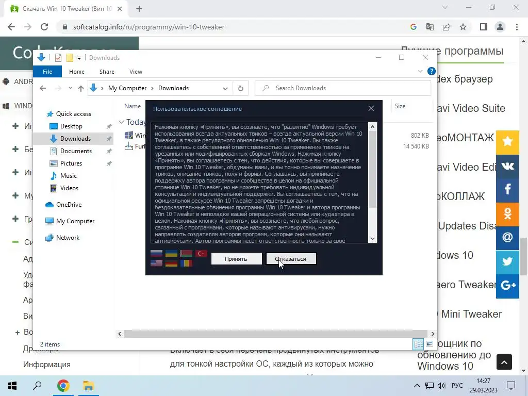
Task: Click Share this page icon in Chrome
Action: point(447,27)
